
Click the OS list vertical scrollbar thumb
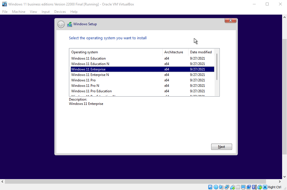(217, 67)
